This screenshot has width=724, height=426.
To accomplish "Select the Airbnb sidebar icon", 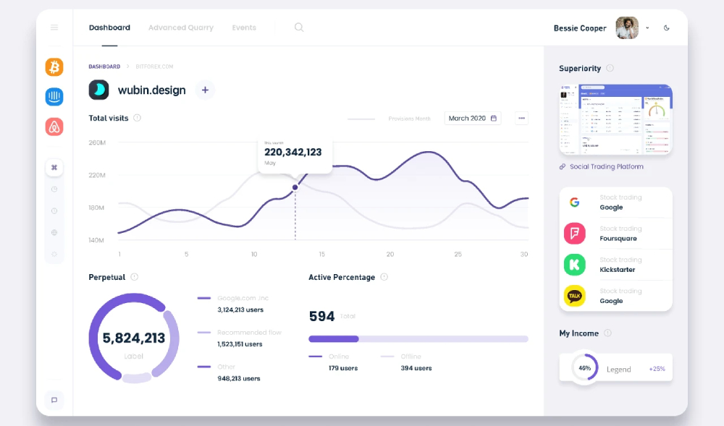I will (54, 126).
